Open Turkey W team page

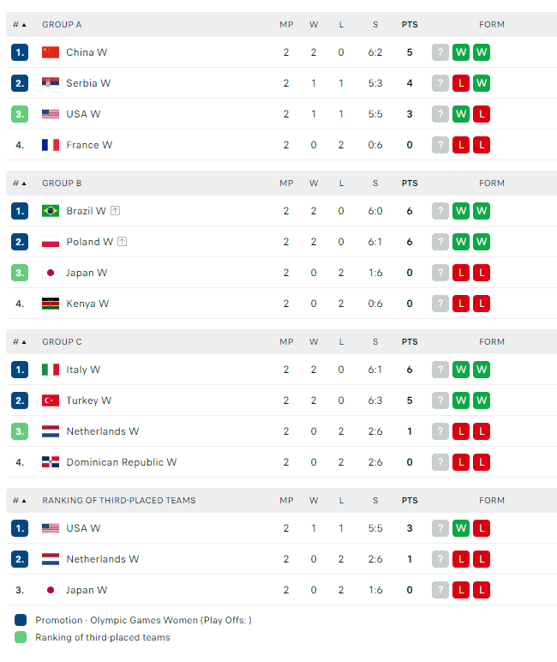point(88,400)
